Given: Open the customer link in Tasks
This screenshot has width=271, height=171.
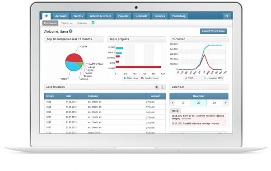Looking at the screenshot, I should tap(187, 119).
